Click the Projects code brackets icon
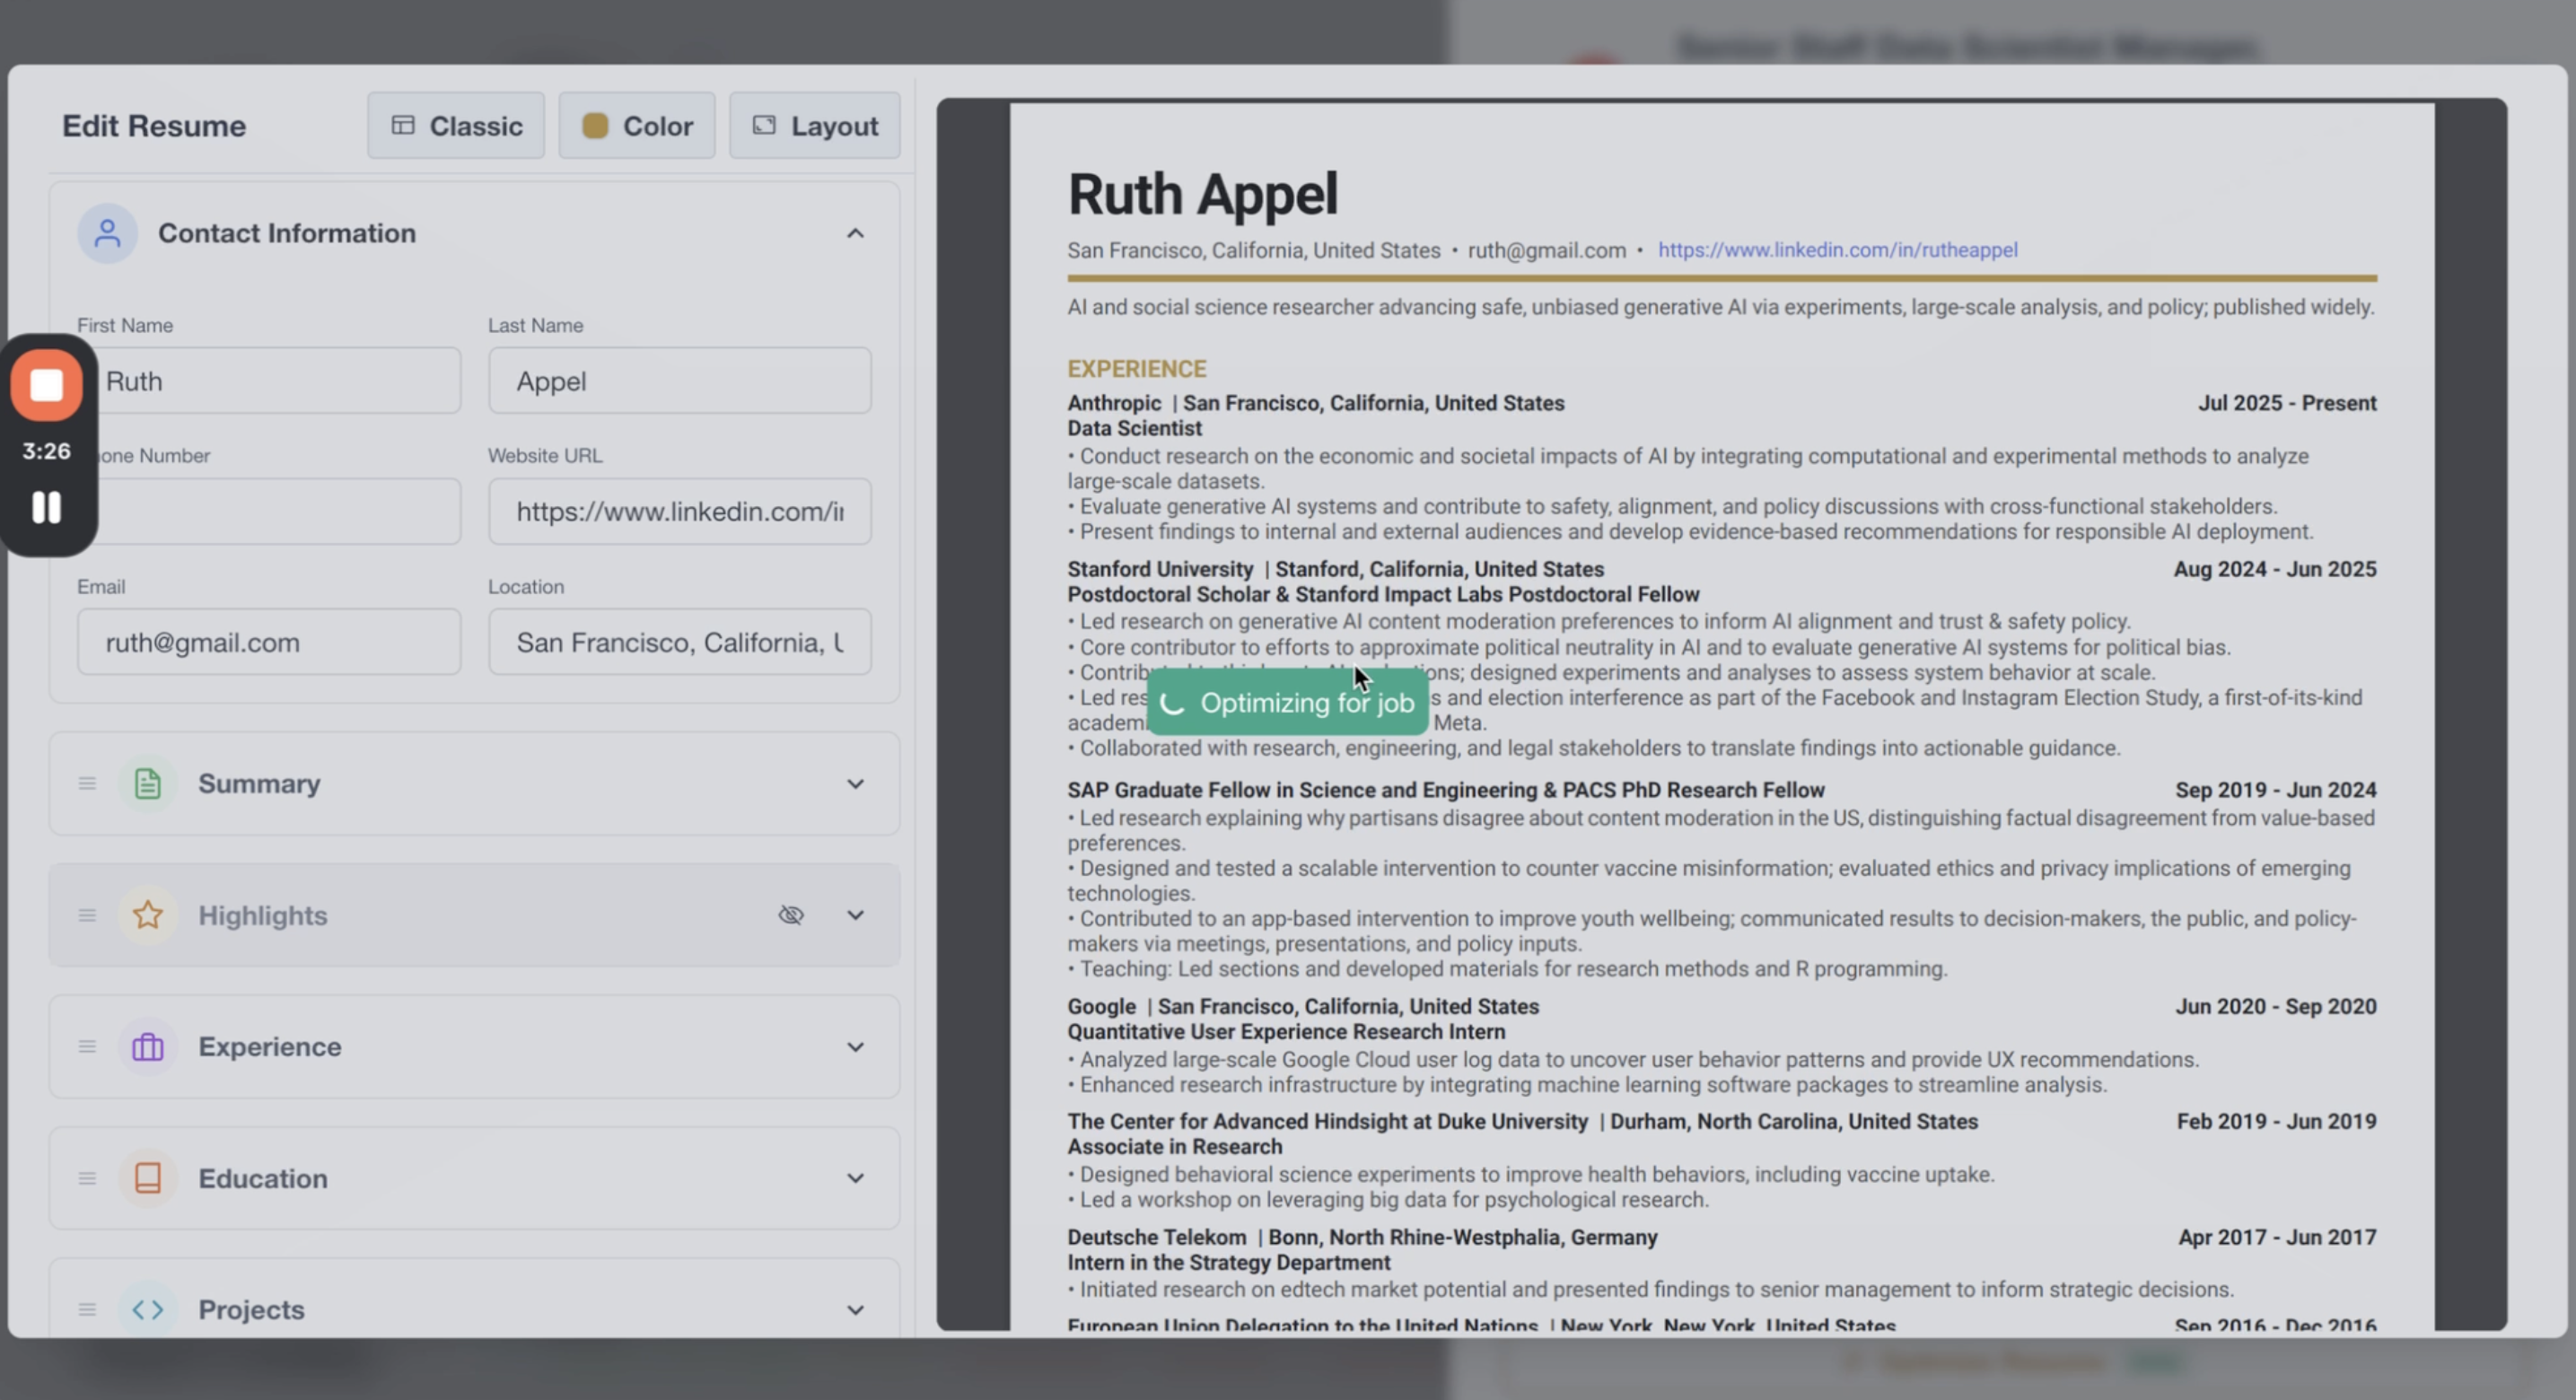Screen dimensions: 2576x1400 147,1309
